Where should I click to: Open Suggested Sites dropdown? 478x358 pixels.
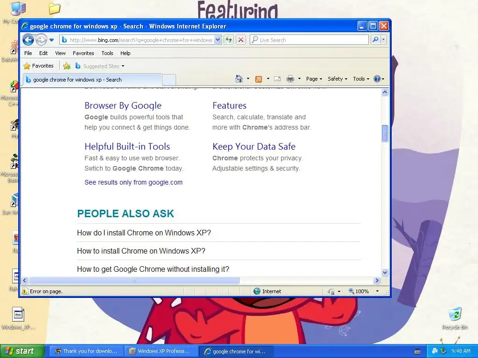pos(100,66)
